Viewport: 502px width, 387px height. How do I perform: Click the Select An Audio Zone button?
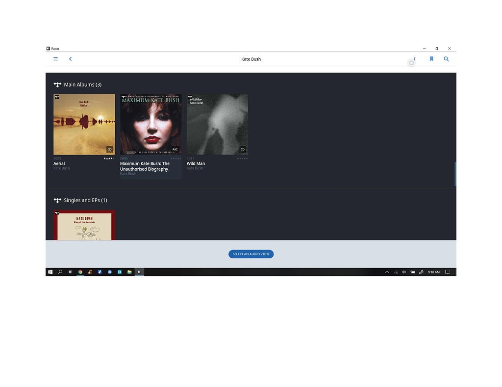[251, 254]
